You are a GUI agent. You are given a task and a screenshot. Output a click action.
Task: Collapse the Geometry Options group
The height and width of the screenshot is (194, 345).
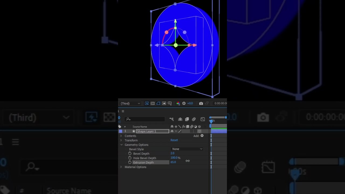point(121,145)
